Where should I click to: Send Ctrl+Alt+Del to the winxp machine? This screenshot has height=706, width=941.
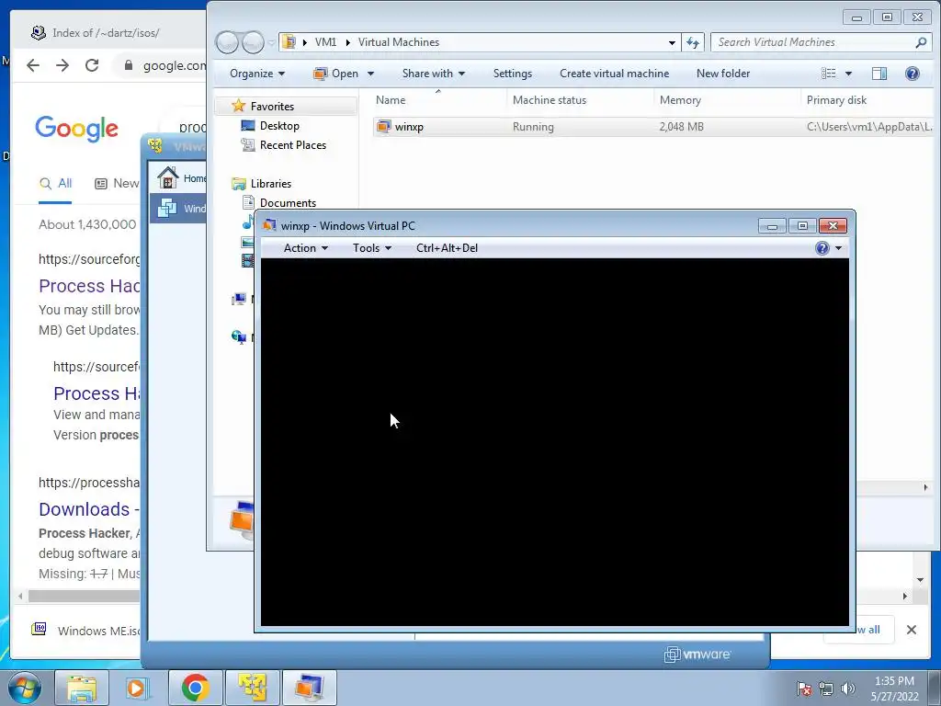(x=447, y=248)
